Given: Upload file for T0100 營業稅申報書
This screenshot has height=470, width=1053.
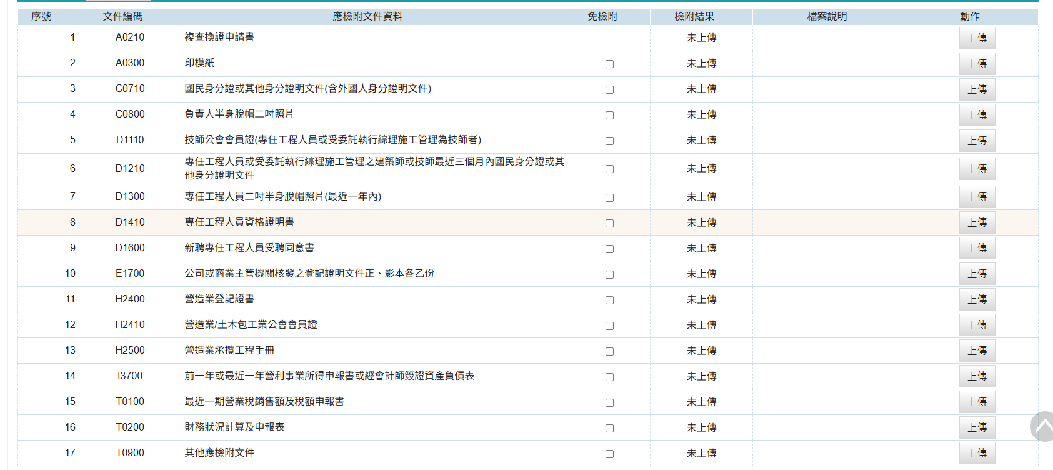Looking at the screenshot, I should pyautogui.click(x=977, y=402).
